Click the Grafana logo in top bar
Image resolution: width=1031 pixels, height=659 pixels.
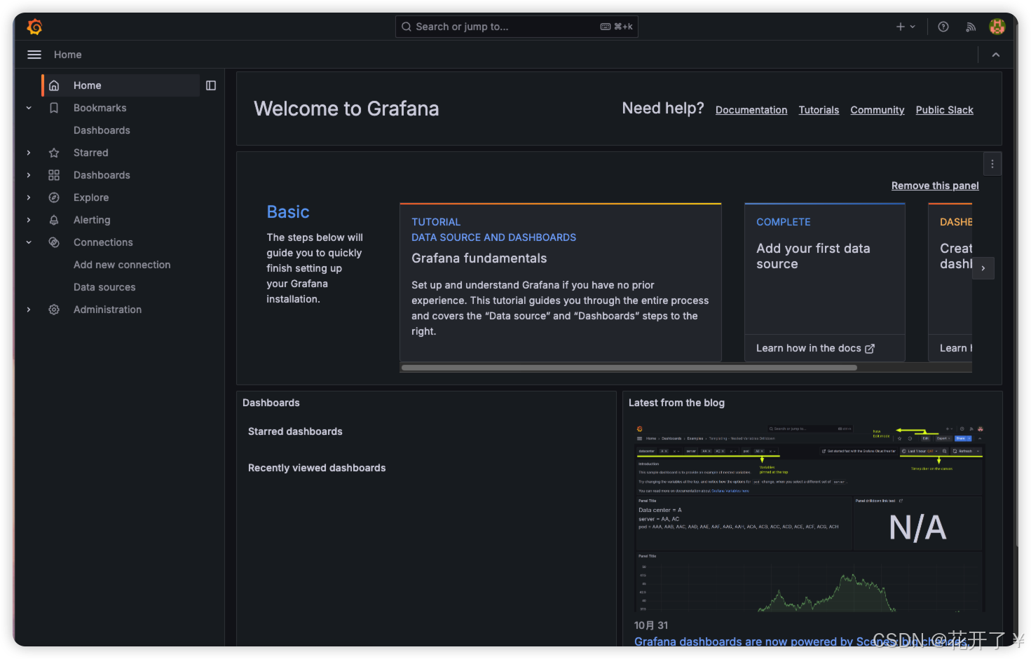(x=34, y=27)
